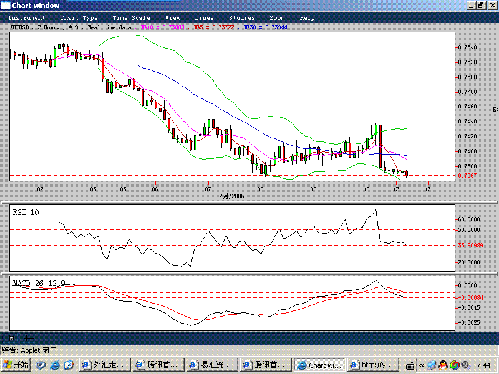Open the Lines menu
This screenshot has width=499, height=374.
coord(204,18)
